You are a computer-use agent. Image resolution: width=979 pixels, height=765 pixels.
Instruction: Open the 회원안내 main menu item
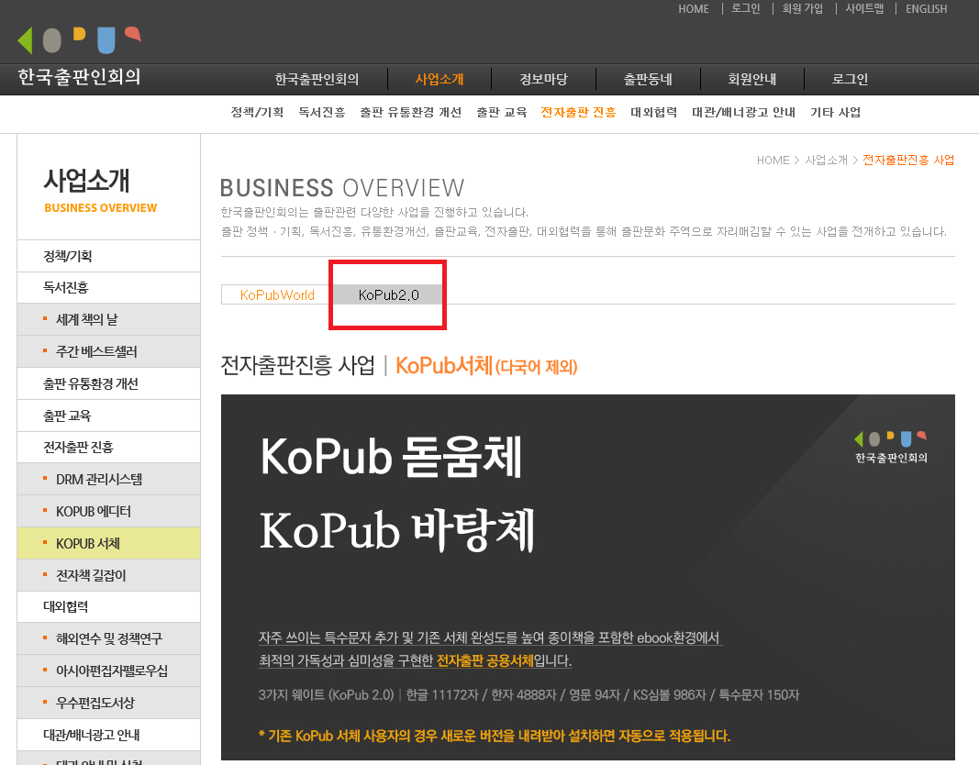[x=752, y=79]
